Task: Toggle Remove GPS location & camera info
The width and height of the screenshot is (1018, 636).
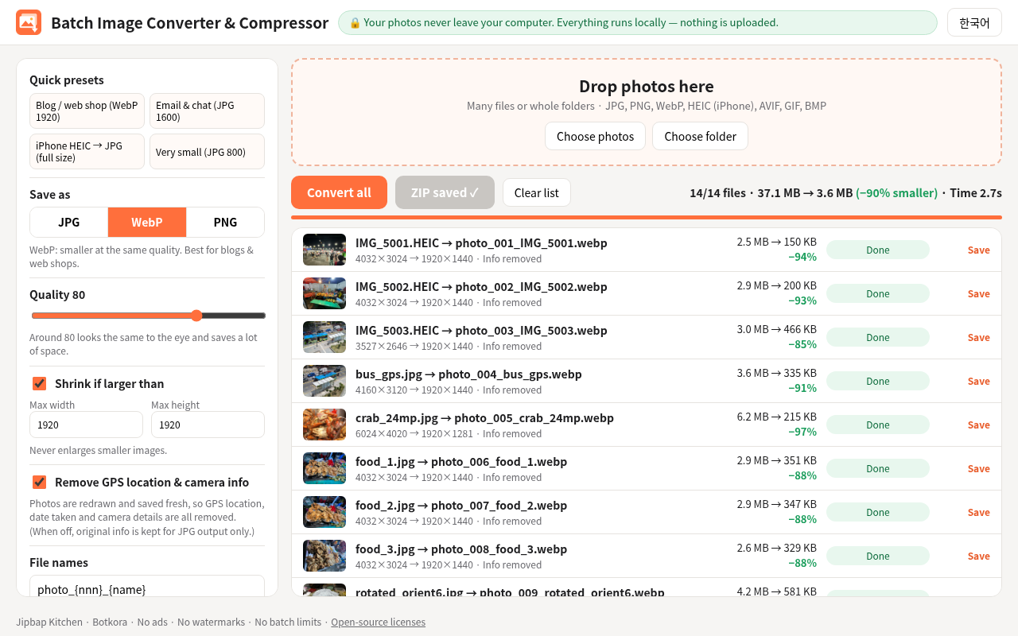Action: (x=39, y=482)
